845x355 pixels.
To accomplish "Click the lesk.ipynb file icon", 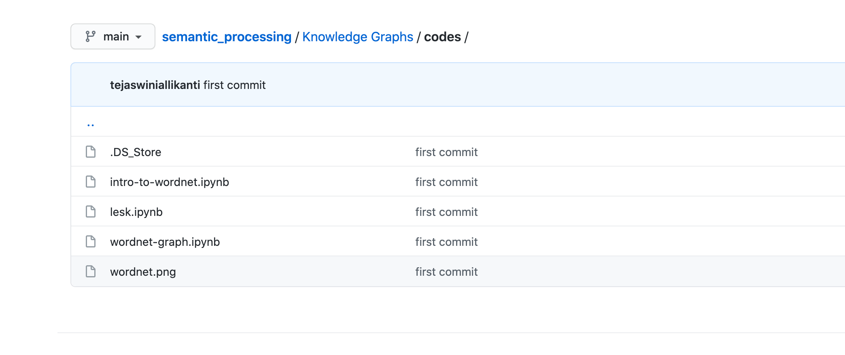I will (91, 212).
